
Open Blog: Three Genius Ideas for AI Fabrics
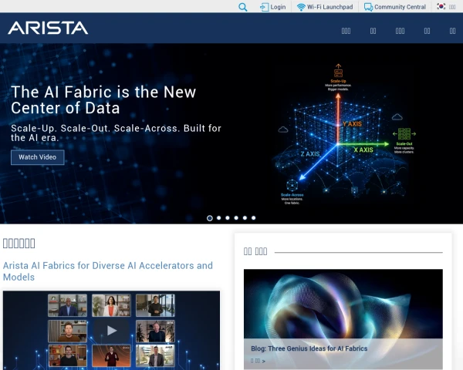(309, 348)
